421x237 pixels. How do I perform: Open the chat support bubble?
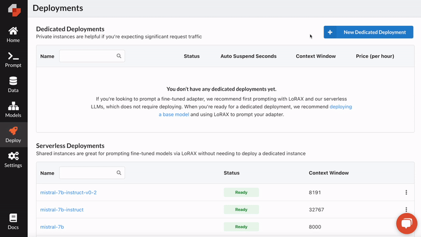point(406,224)
